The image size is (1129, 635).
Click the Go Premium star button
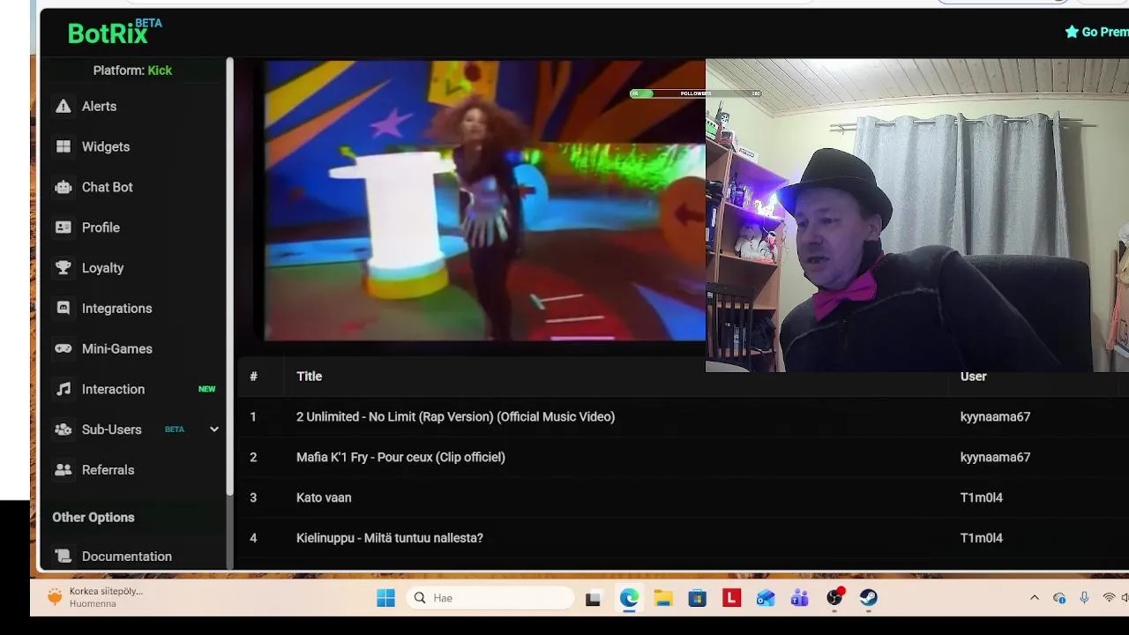tap(1096, 32)
